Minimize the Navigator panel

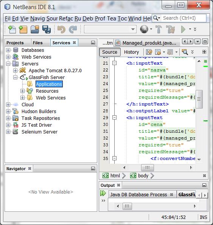pyautogui.click(x=93, y=168)
